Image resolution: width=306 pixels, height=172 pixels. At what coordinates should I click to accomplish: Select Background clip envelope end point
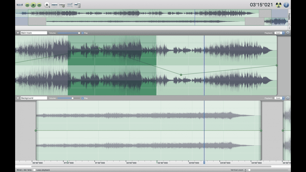tap(261, 131)
